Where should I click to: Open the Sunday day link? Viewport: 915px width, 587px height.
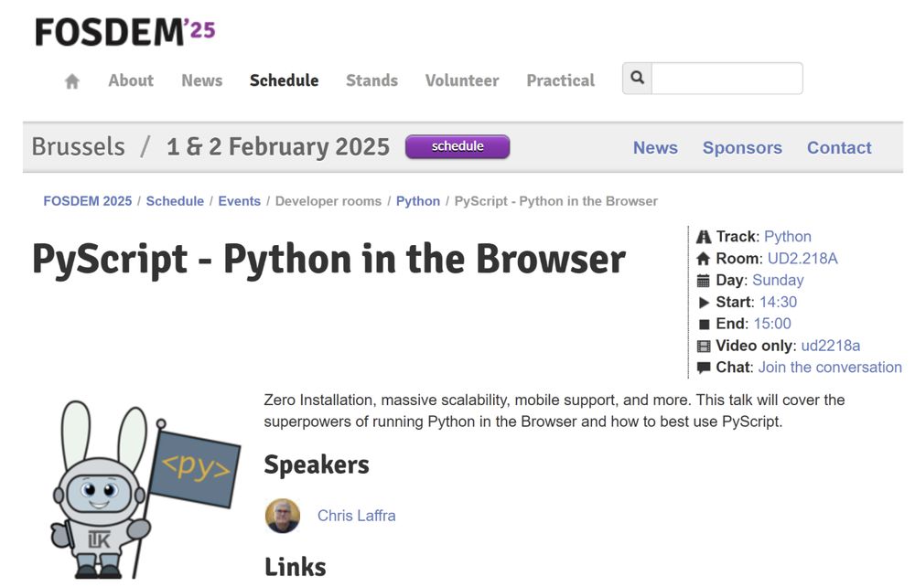point(778,281)
